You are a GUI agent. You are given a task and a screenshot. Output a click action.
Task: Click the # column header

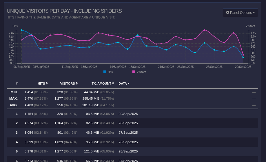click(x=17, y=83)
